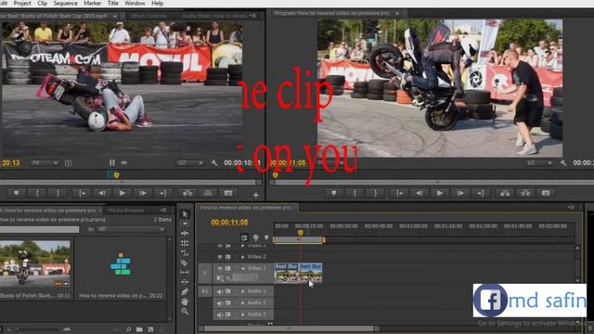The width and height of the screenshot is (594, 334).
Task: Click Mark In in the Program monitor
Action: coord(355,193)
